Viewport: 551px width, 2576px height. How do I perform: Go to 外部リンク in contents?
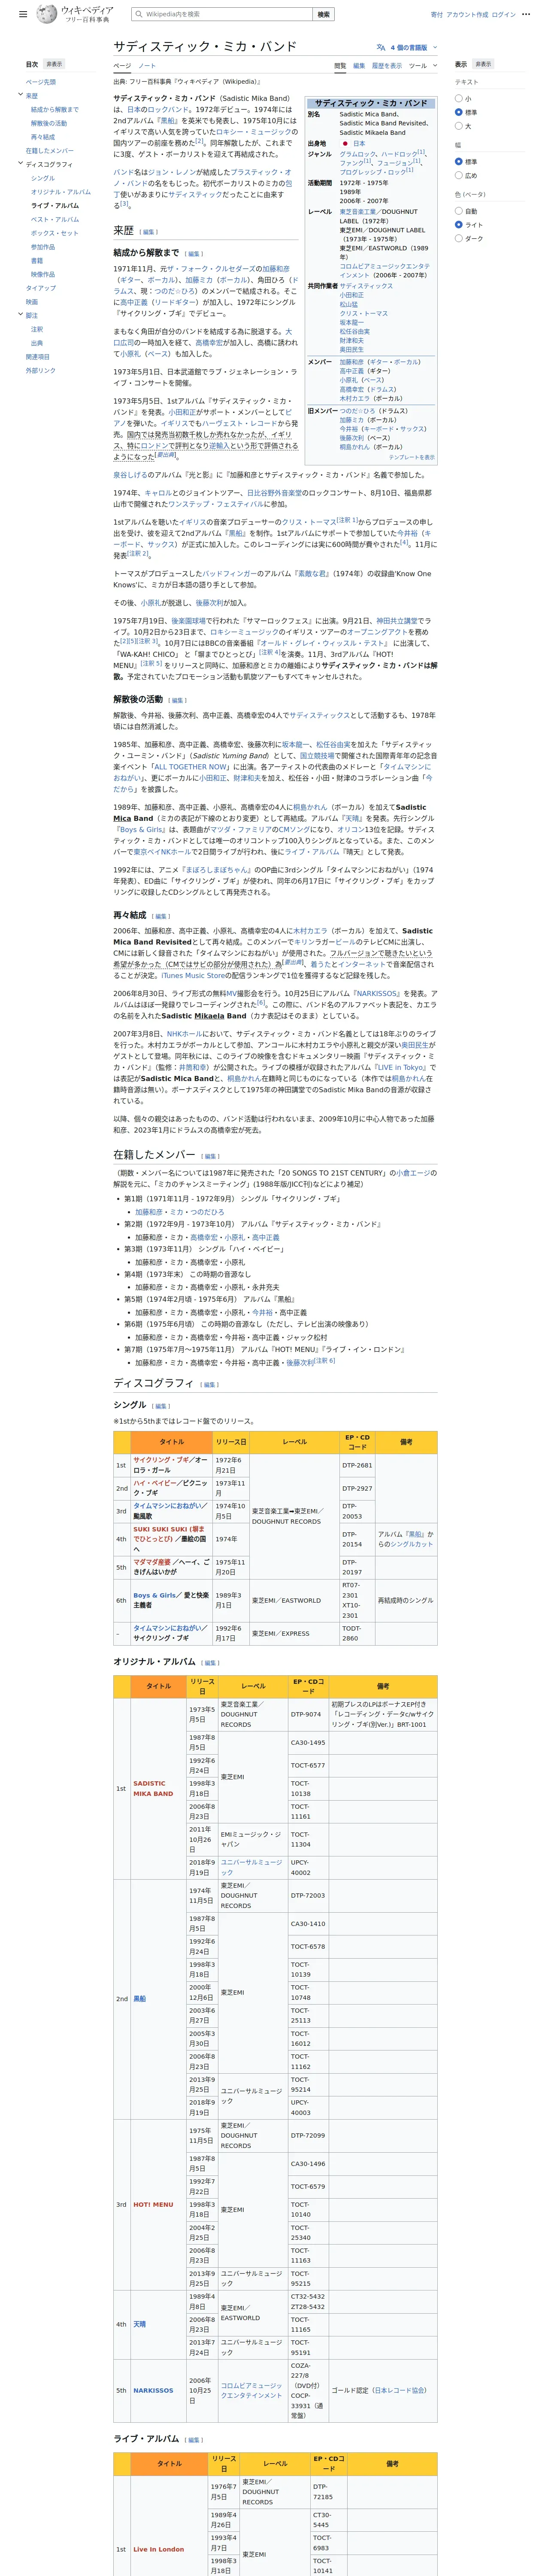click(41, 371)
